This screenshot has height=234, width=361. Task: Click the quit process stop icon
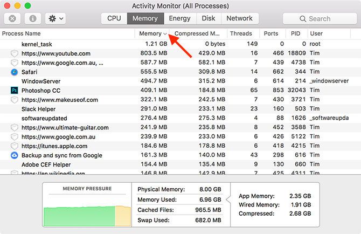(x=12, y=18)
